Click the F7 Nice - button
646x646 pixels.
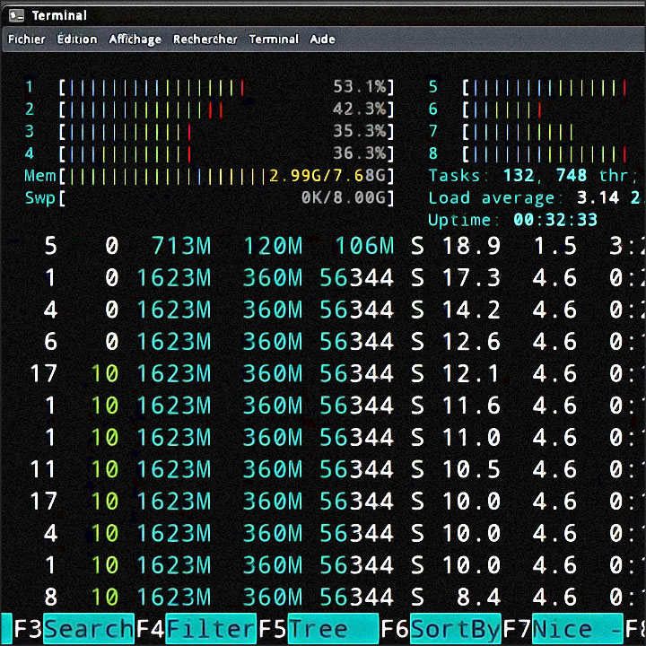tap(576, 629)
